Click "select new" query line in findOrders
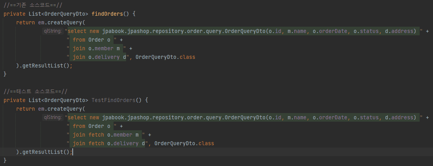433x166 pixels. coord(243,31)
